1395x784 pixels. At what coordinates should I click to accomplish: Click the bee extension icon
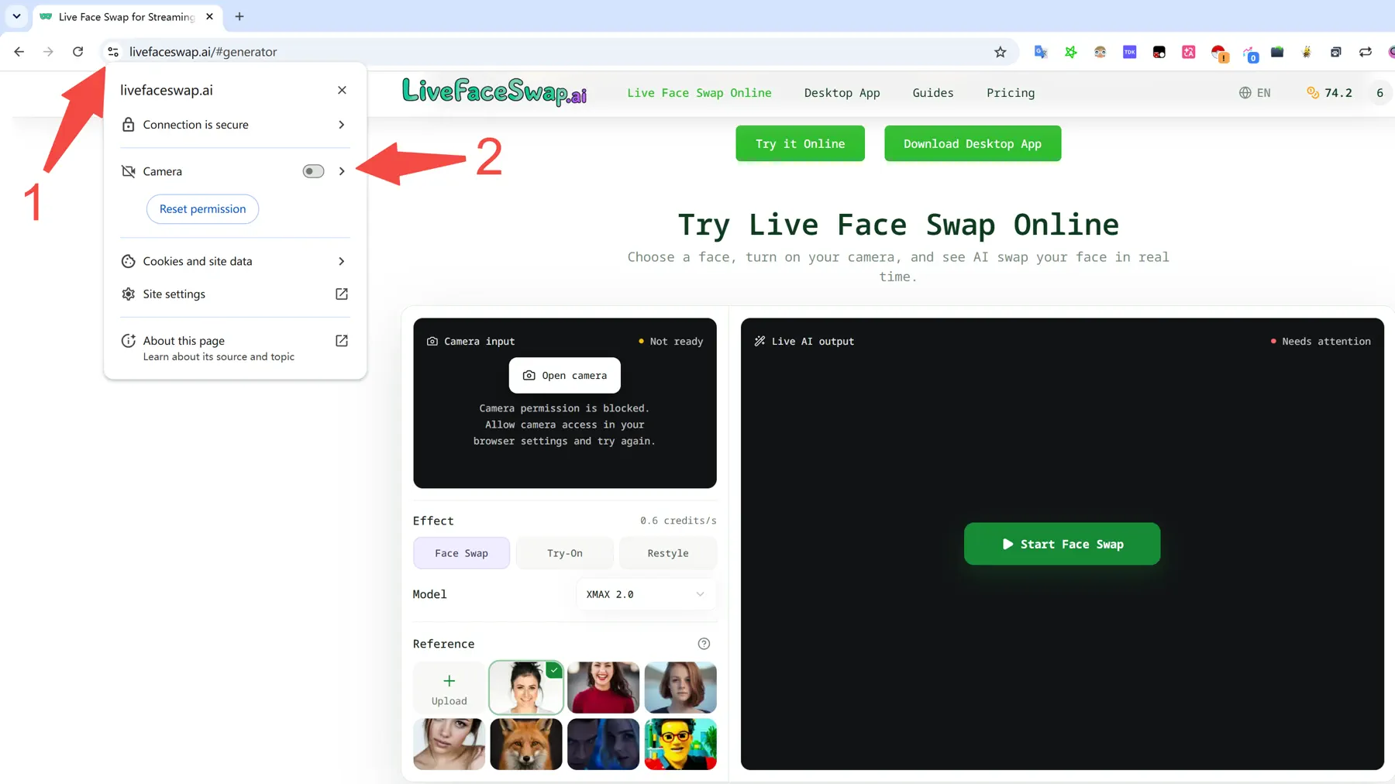pos(1307,52)
